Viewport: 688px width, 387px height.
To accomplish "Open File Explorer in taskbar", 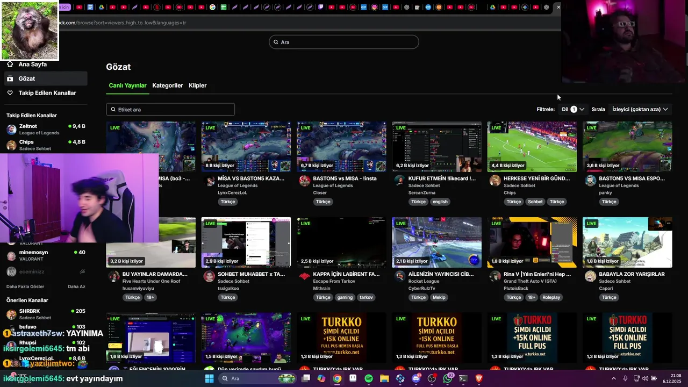I will click(x=384, y=378).
